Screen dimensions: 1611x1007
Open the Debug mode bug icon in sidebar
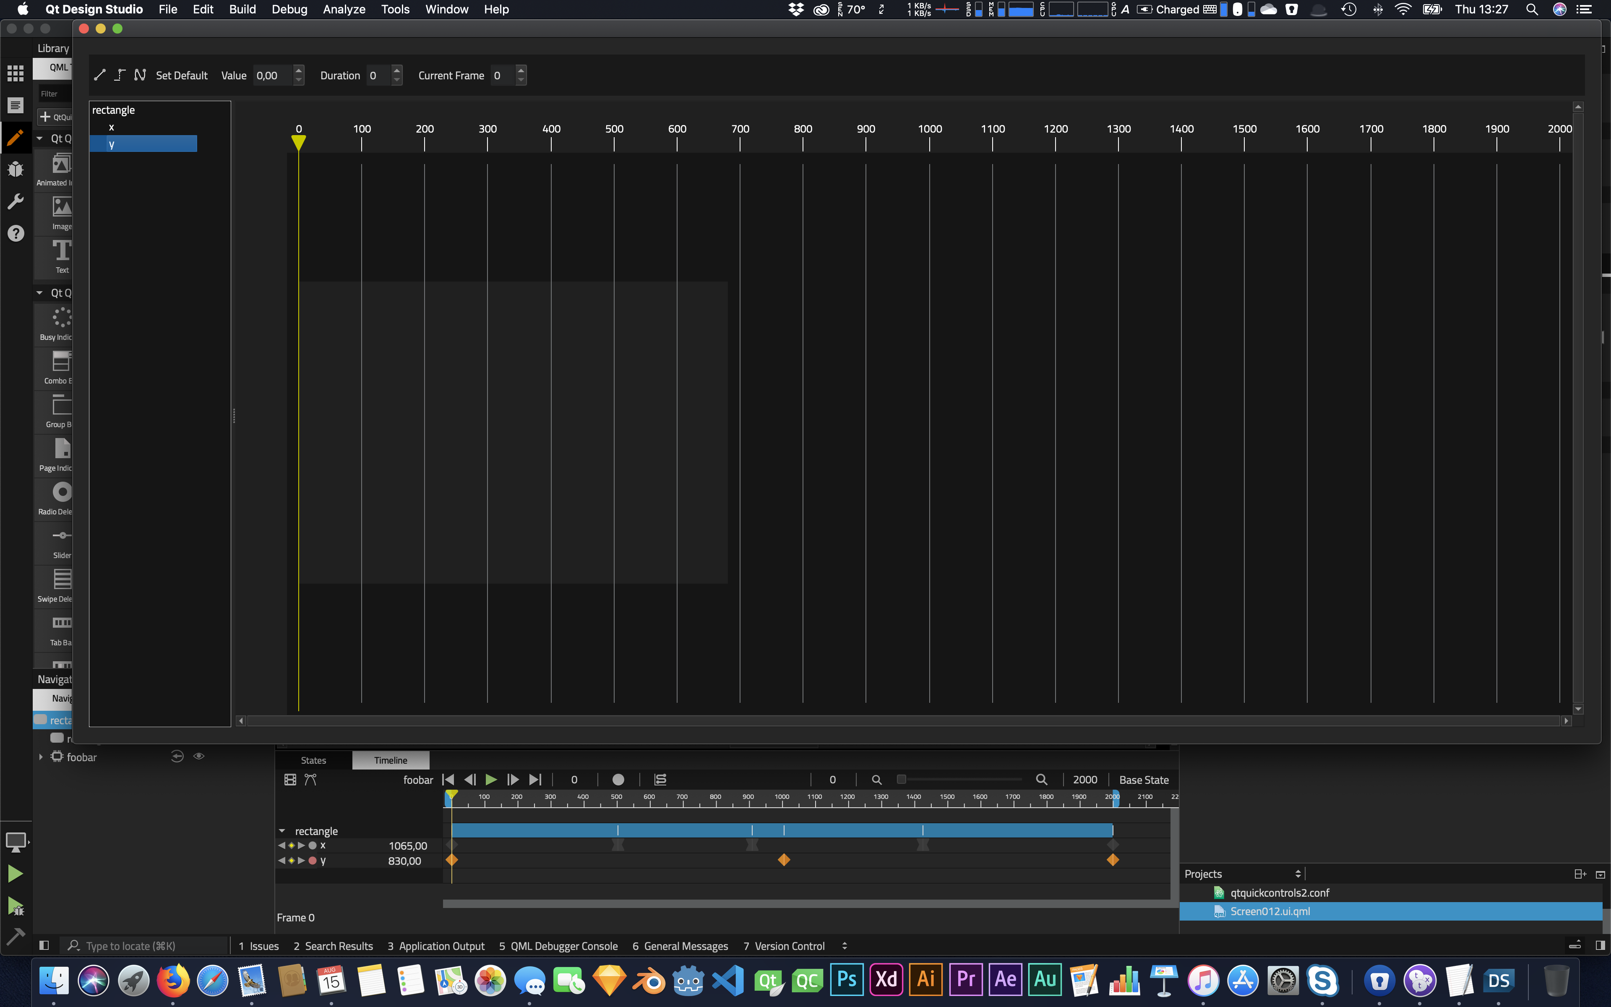15,169
